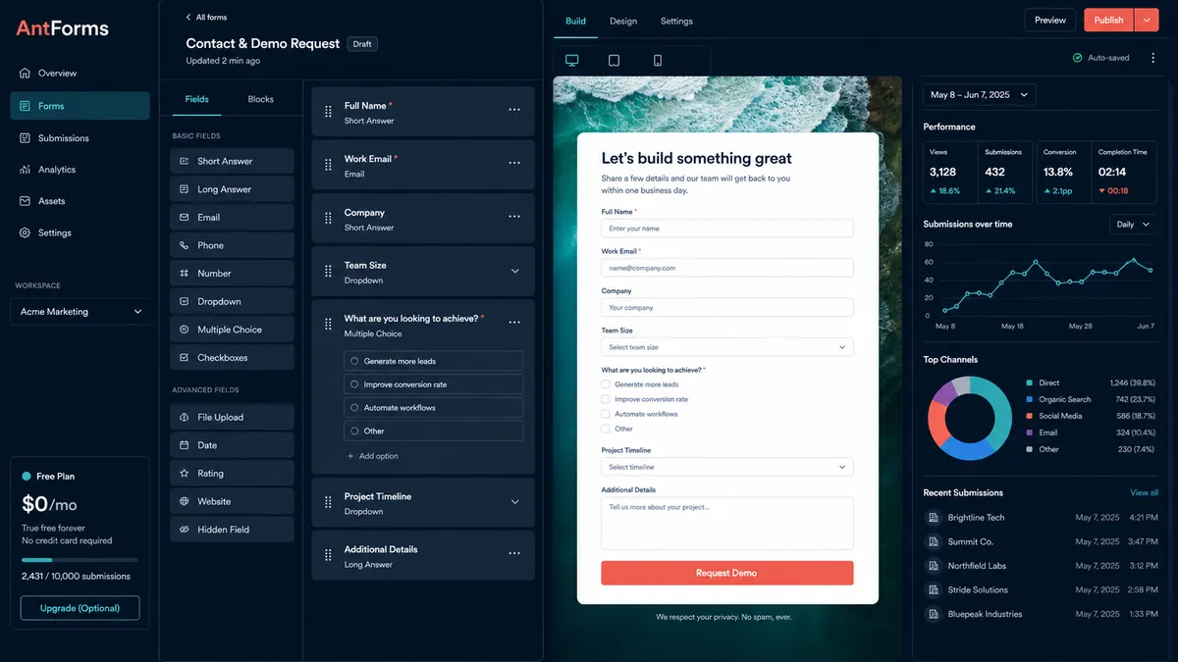Open options menu for Work Email field
1178x662 pixels.
514,163
